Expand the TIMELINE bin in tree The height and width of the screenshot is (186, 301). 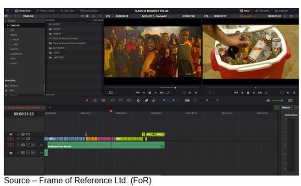[x=8, y=26]
